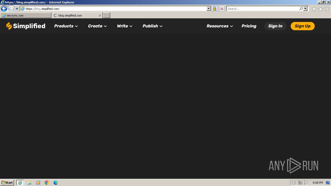This screenshot has width=331, height=186.
Task: Open the Windows Start menu
Action: coord(7,183)
